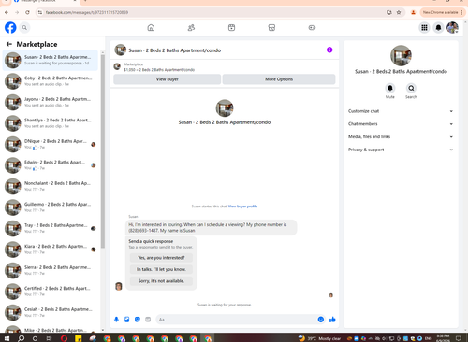This screenshot has width=468, height=342.
Task: Click View buyer button
Action: 168,79
